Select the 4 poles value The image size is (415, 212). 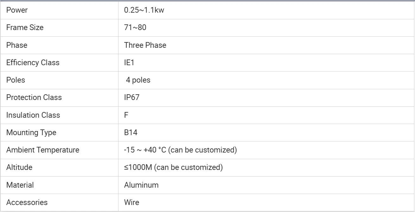tap(138, 80)
